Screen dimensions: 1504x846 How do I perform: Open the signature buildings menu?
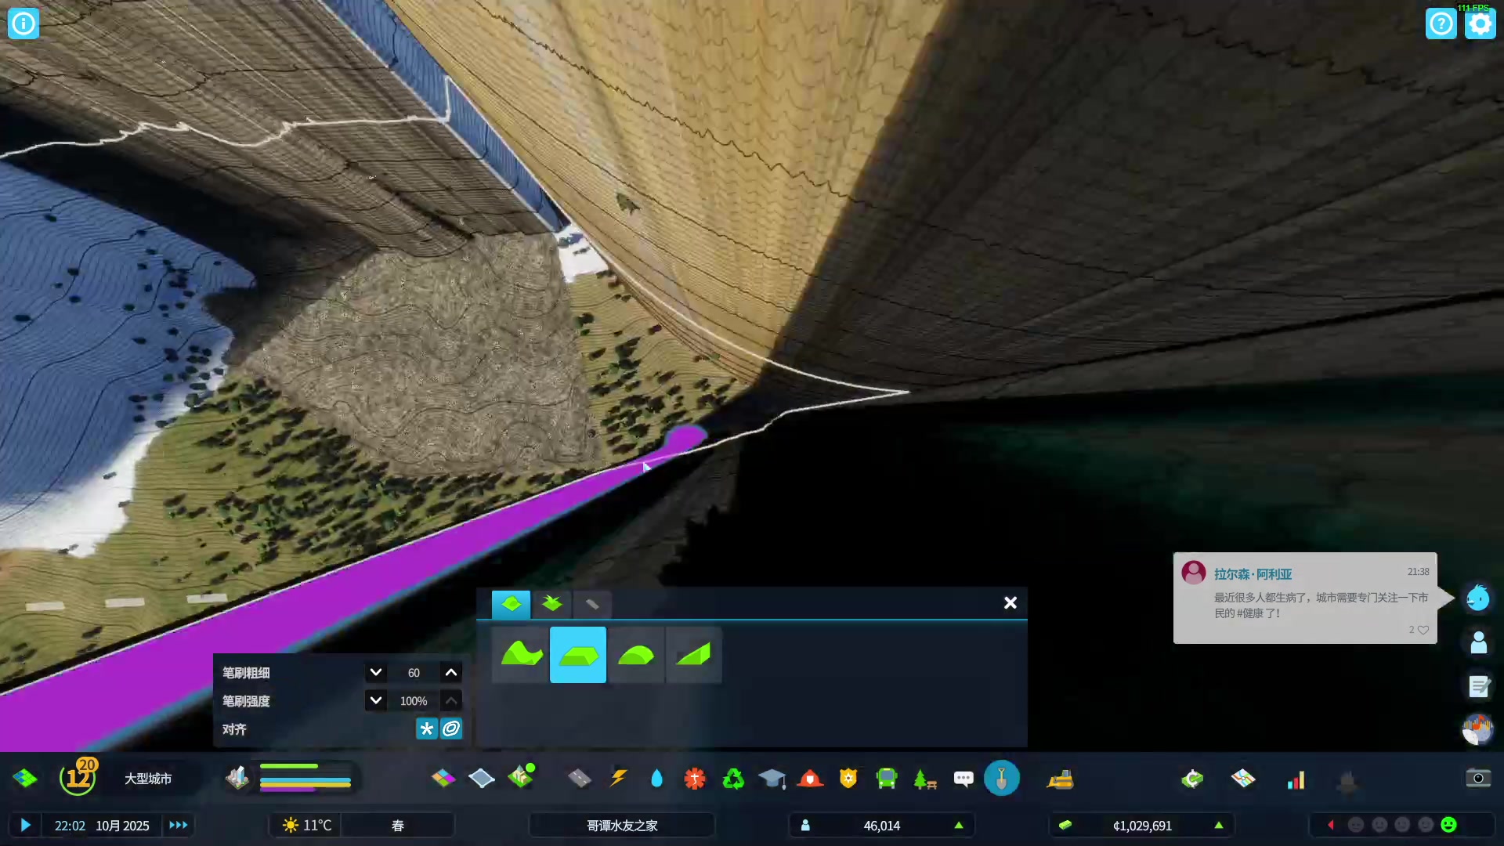click(x=521, y=778)
